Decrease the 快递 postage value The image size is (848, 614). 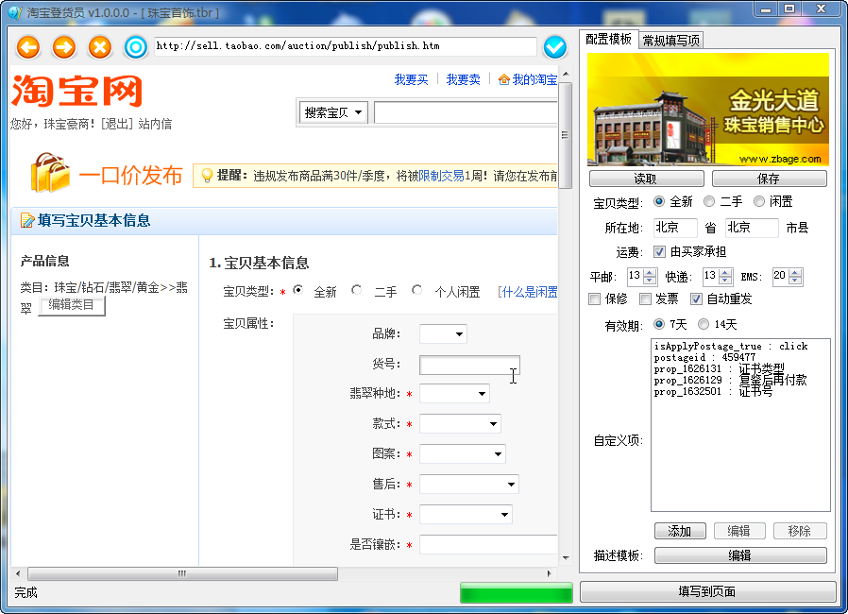click(726, 281)
